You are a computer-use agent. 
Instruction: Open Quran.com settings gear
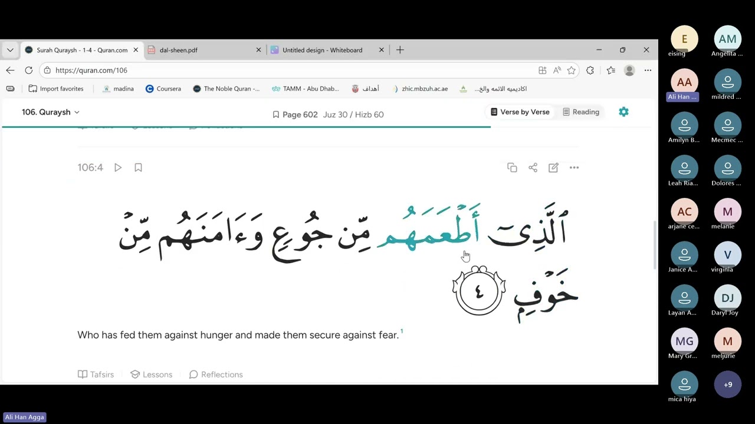click(x=623, y=112)
